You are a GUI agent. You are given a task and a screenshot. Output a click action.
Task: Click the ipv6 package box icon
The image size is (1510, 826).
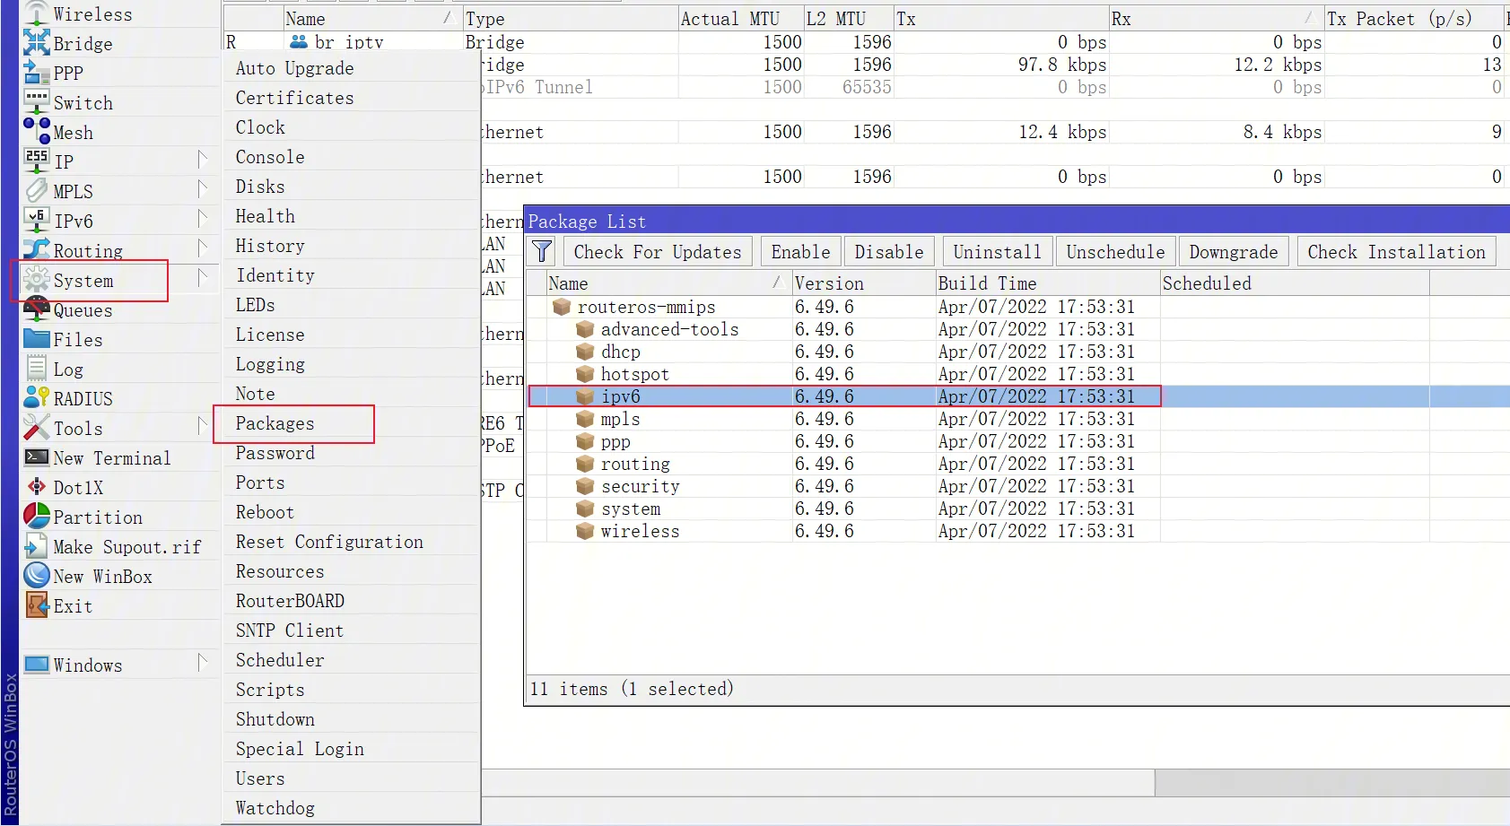click(x=585, y=396)
